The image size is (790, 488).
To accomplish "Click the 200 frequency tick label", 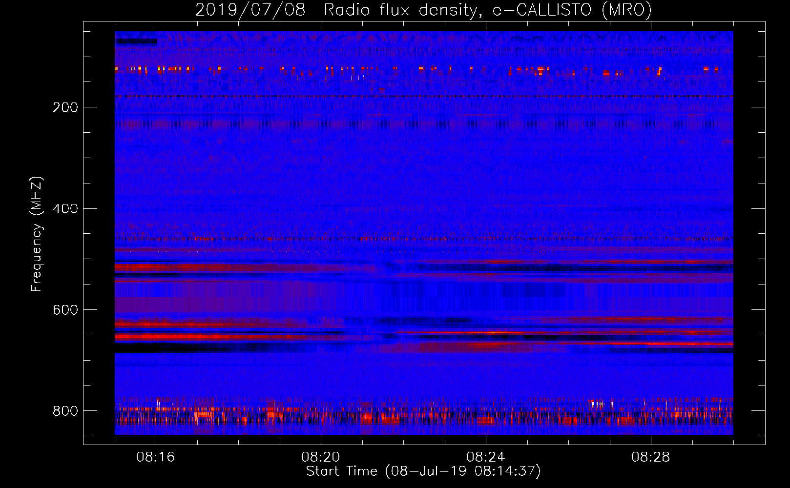I will [65, 107].
